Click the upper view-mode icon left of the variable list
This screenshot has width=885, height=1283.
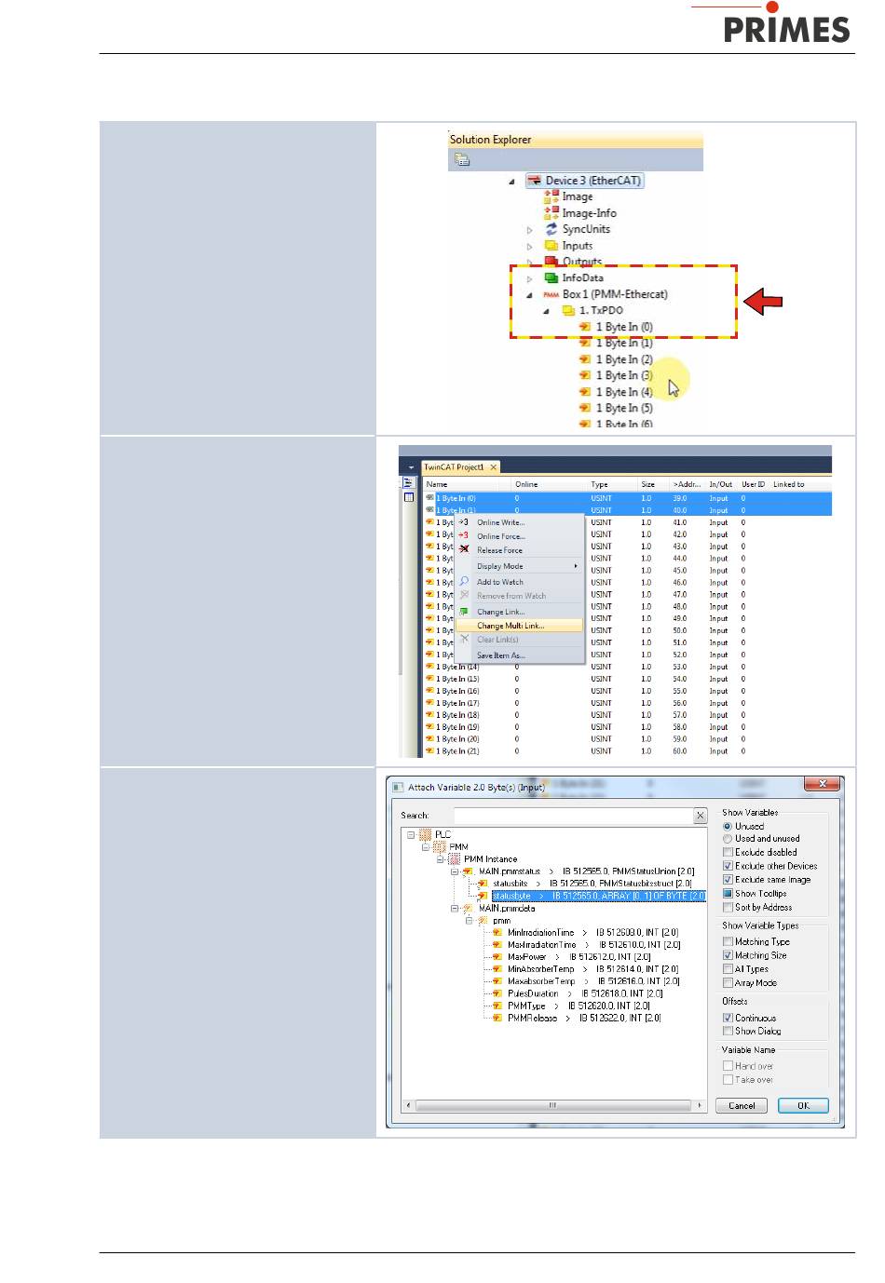pyautogui.click(x=408, y=483)
